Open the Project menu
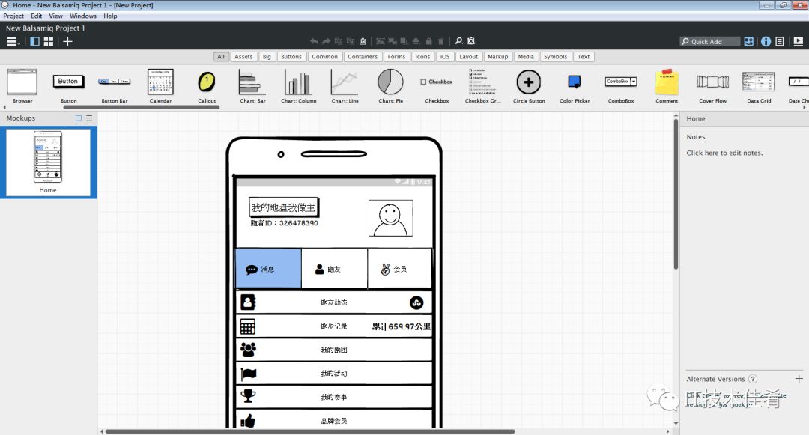The width and height of the screenshot is (809, 435). click(13, 15)
